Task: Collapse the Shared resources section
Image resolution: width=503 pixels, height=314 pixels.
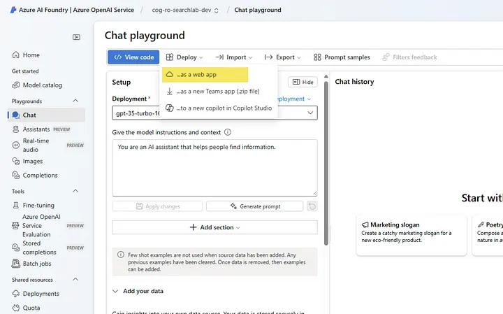Action: click(x=75, y=279)
